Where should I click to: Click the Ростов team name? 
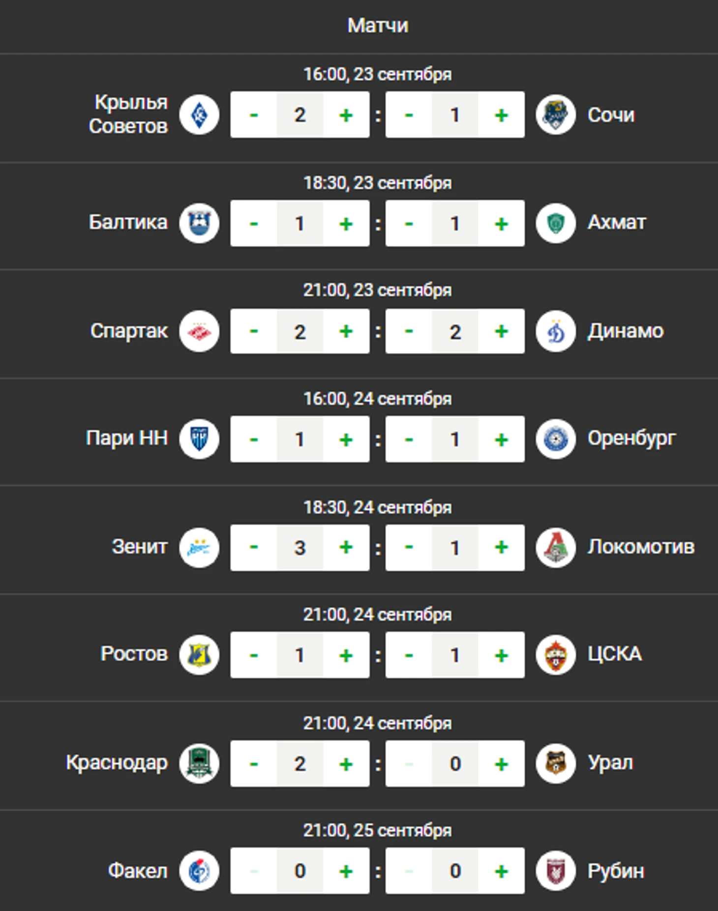coord(134,654)
